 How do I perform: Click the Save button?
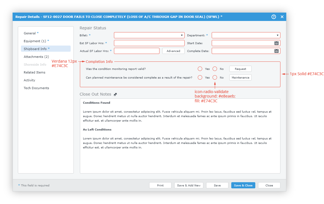pyautogui.click(x=217, y=185)
